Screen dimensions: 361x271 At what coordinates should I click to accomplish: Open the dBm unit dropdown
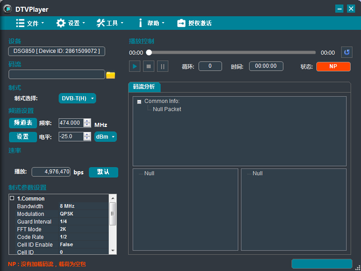(105, 136)
